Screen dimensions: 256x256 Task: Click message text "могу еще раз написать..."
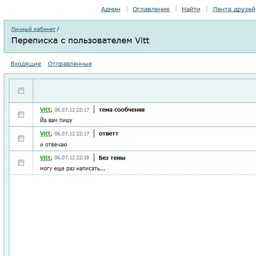click(72, 169)
